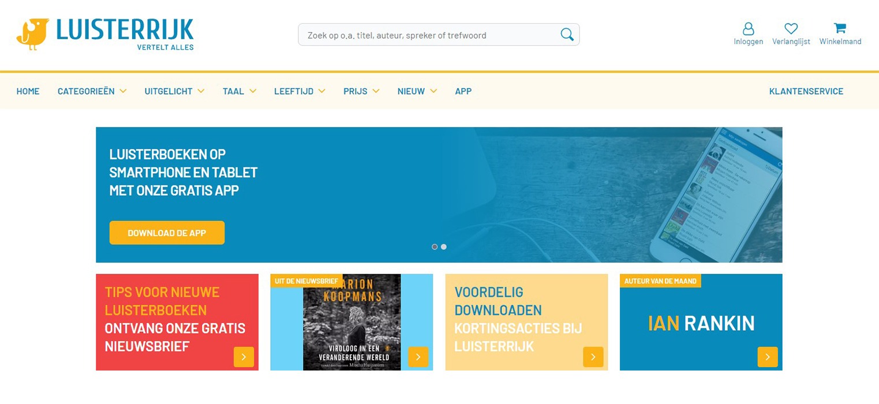Focus the title and author search field
The height and width of the screenshot is (404, 879).
tap(427, 35)
